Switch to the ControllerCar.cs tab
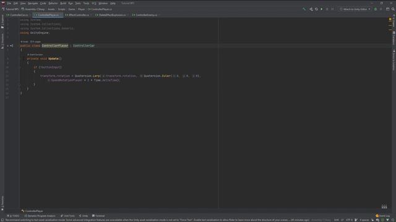Image resolution: width=396 pixels, height=222 pixels. (18, 15)
